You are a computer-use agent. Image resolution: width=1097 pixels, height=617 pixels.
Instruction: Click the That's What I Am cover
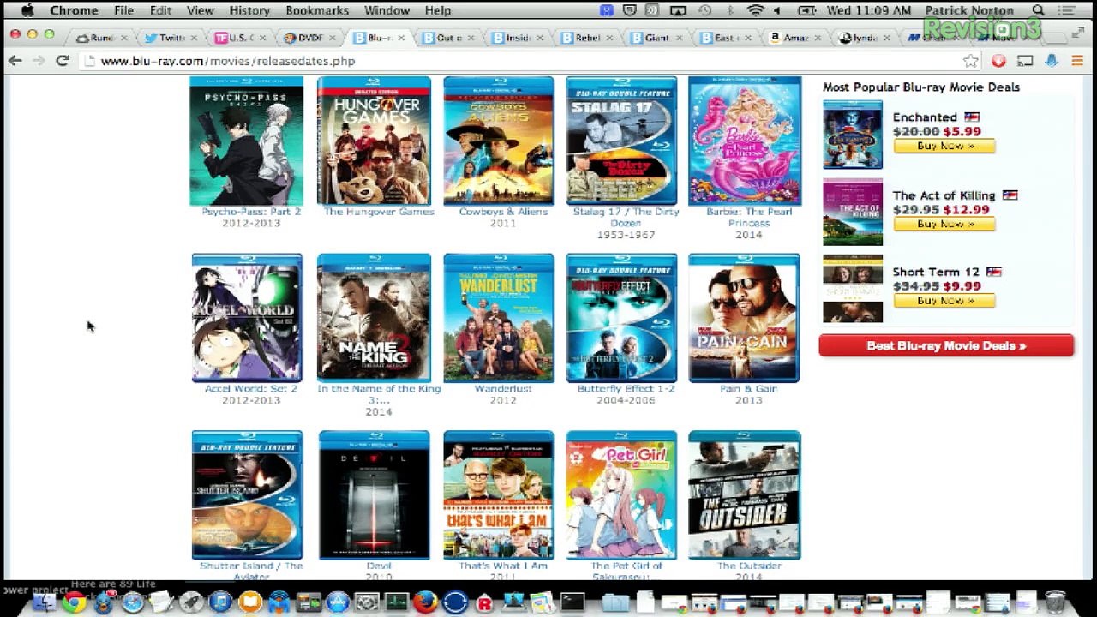[x=499, y=495]
